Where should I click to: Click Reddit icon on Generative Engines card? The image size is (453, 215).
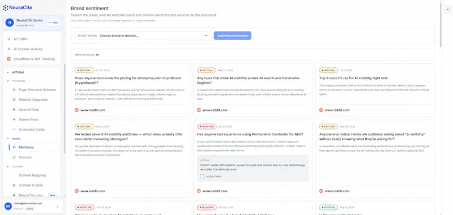199,110
